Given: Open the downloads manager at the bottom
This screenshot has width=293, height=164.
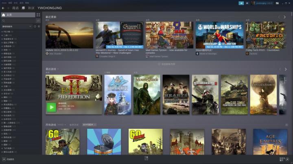Looking at the screenshot, I should (146, 158).
